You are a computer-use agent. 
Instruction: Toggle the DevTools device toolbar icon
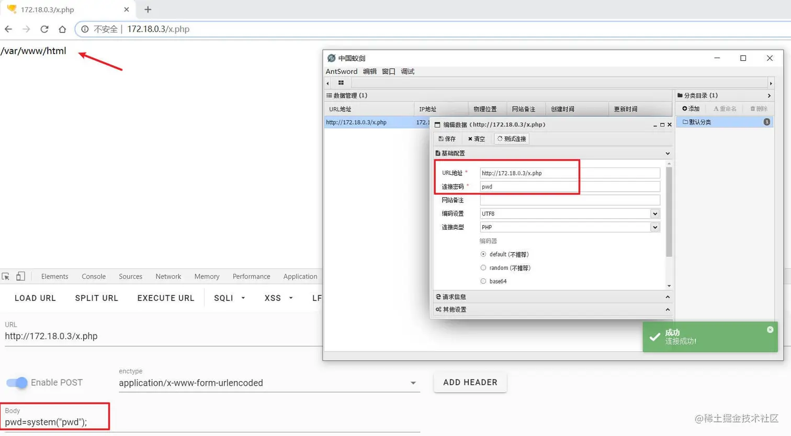point(20,276)
